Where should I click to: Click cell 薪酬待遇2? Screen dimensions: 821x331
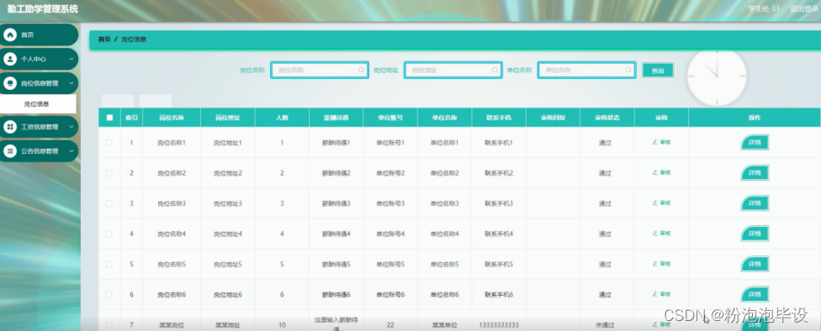coord(336,173)
